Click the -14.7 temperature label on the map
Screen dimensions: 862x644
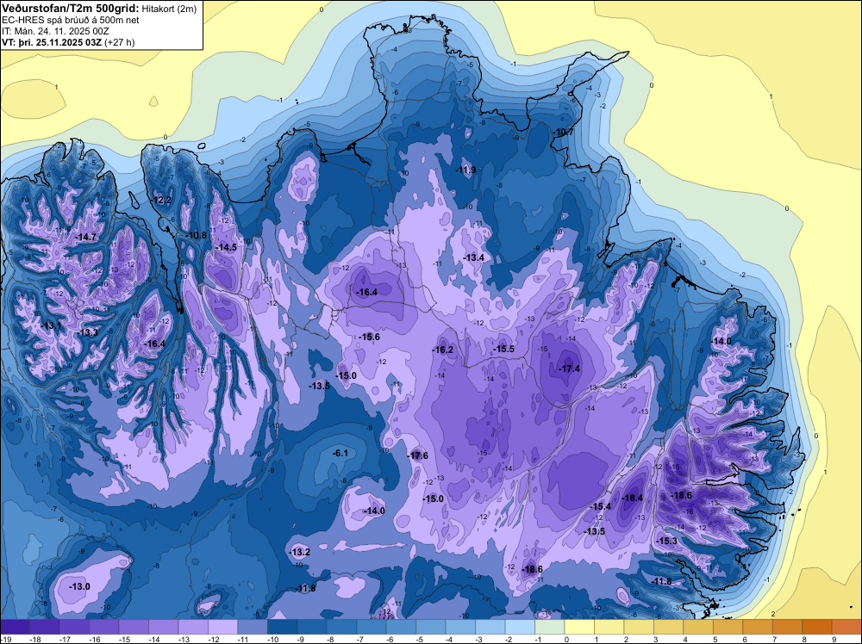click(x=85, y=237)
